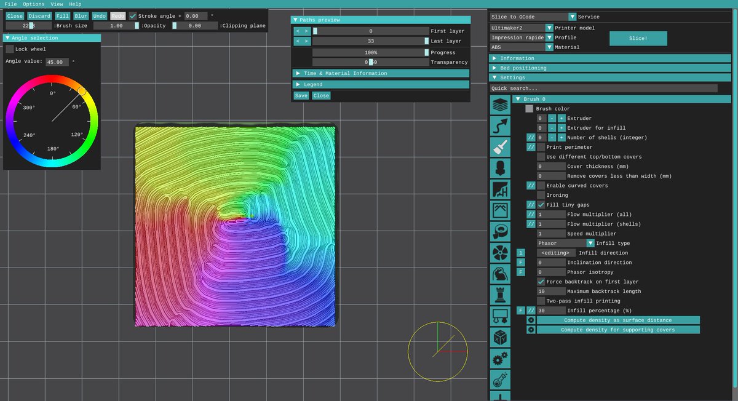Image resolution: width=738 pixels, height=401 pixels.
Task: Open the supports settings category icon
Action: [x=500, y=189]
